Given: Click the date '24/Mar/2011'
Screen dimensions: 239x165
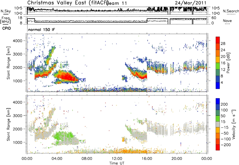Looking at the screenshot, I should click(x=191, y=3).
